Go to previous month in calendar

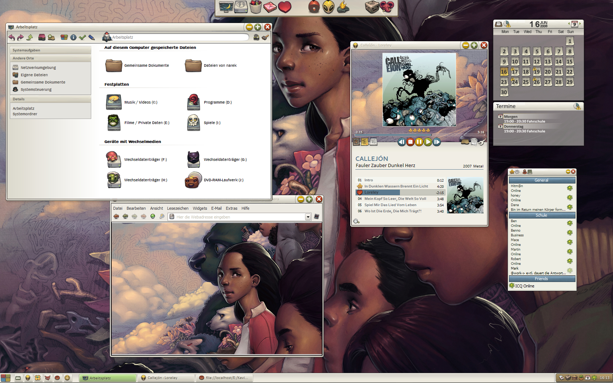pos(569,24)
